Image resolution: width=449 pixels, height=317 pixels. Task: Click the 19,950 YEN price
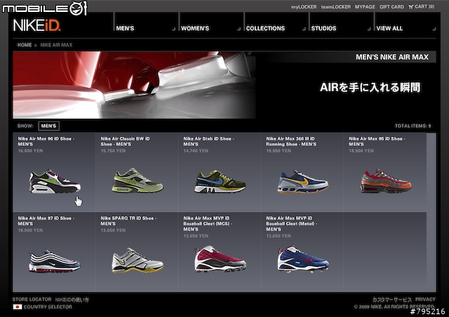[x=279, y=151]
